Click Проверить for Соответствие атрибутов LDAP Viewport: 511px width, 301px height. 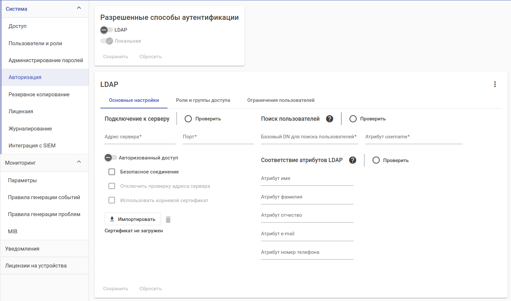pyautogui.click(x=390, y=160)
